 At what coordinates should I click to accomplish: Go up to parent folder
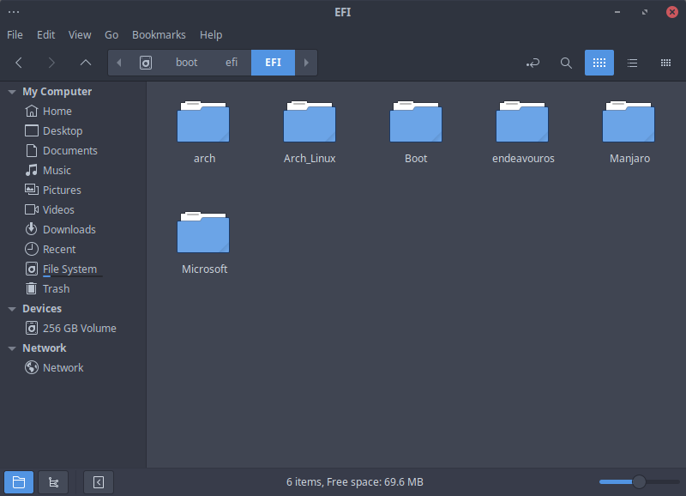point(86,63)
